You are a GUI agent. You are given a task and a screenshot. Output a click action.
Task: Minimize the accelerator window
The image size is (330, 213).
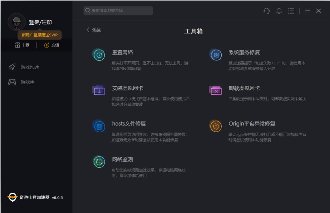(x=308, y=11)
